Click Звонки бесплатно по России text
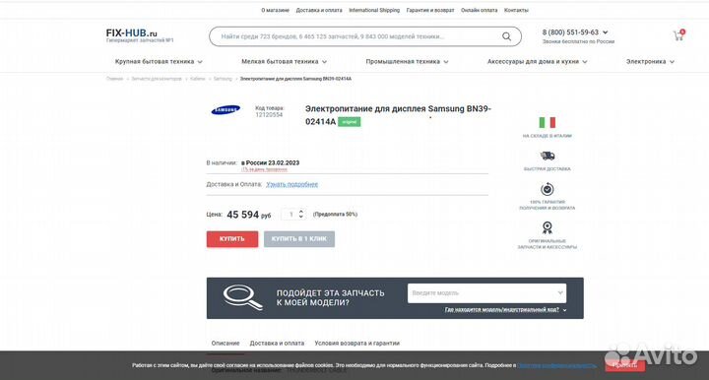The width and height of the screenshot is (709, 380). point(578,41)
